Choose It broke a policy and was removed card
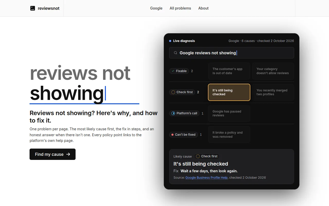Image resolution: width=329 pixels, height=206 pixels. pos(229,134)
